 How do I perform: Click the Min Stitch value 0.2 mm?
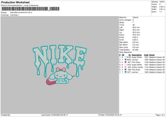136,45
